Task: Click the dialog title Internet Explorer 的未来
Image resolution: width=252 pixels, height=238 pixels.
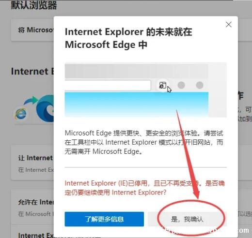Action: (x=128, y=38)
